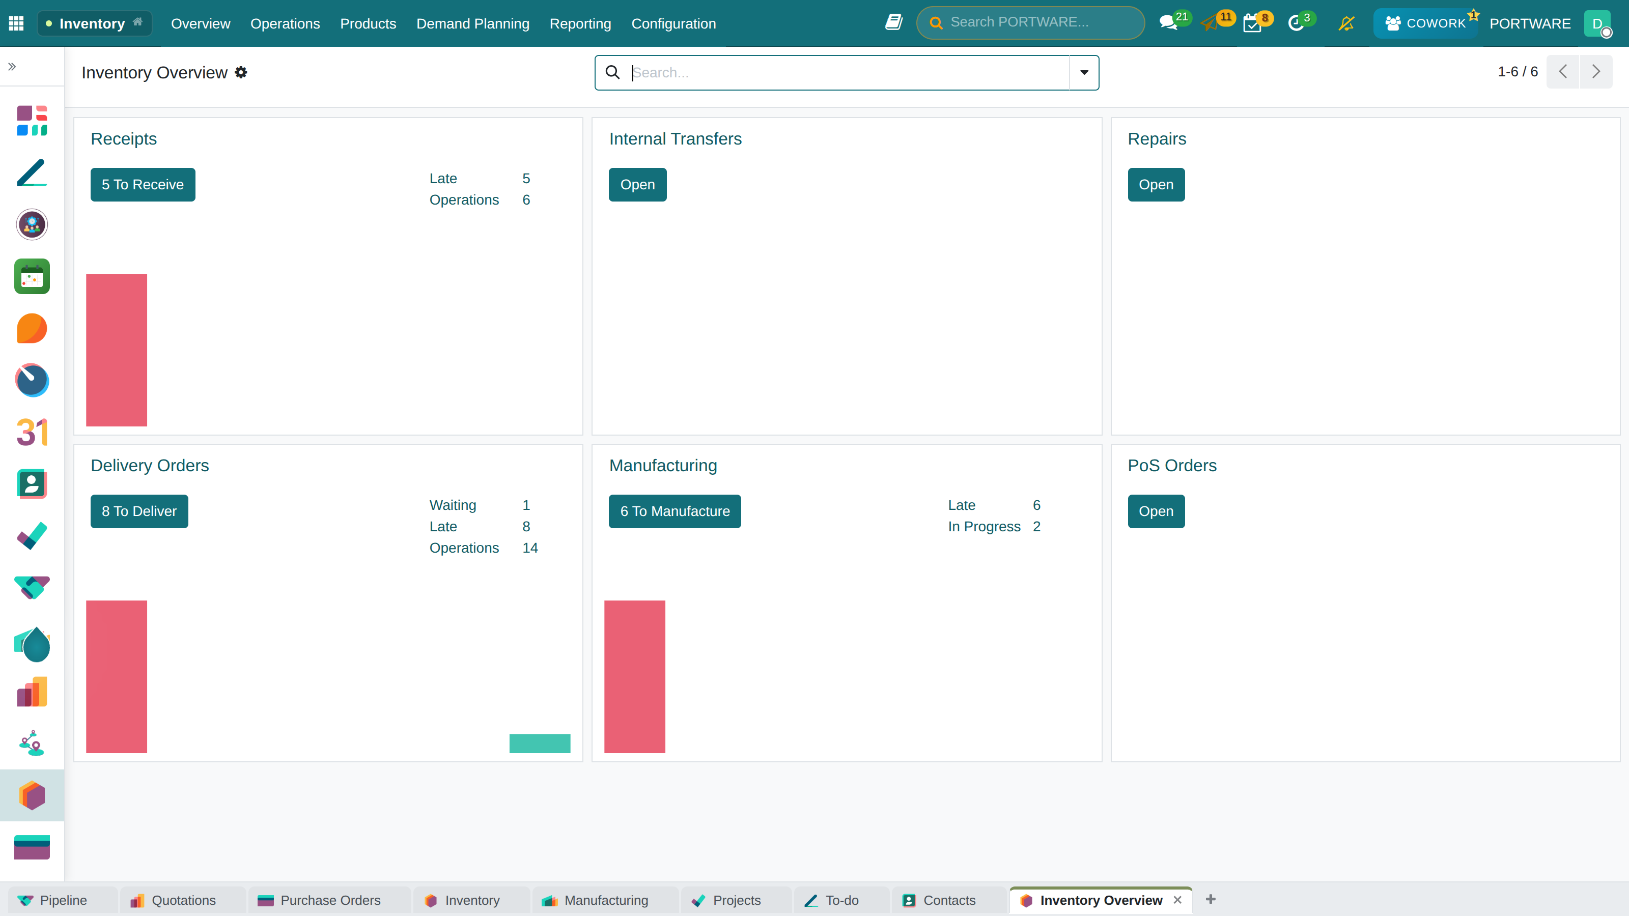Image resolution: width=1629 pixels, height=916 pixels.
Task: Open Internal Transfers with Open button
Action: (x=637, y=185)
